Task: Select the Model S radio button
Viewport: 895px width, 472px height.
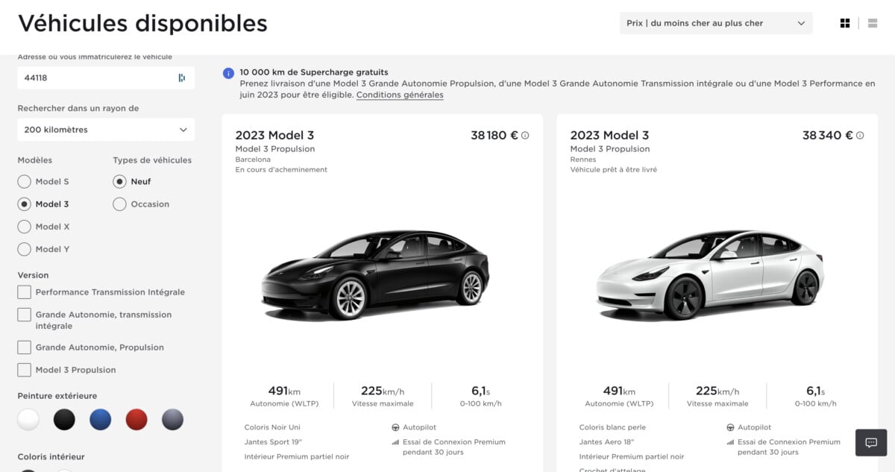Action: coord(23,181)
